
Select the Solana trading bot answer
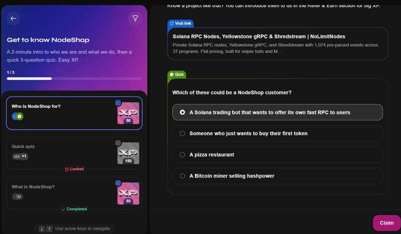pos(277,112)
